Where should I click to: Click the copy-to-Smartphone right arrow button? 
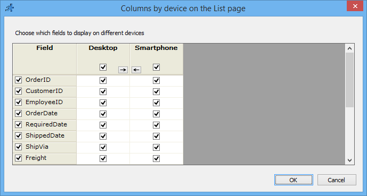click(x=123, y=70)
